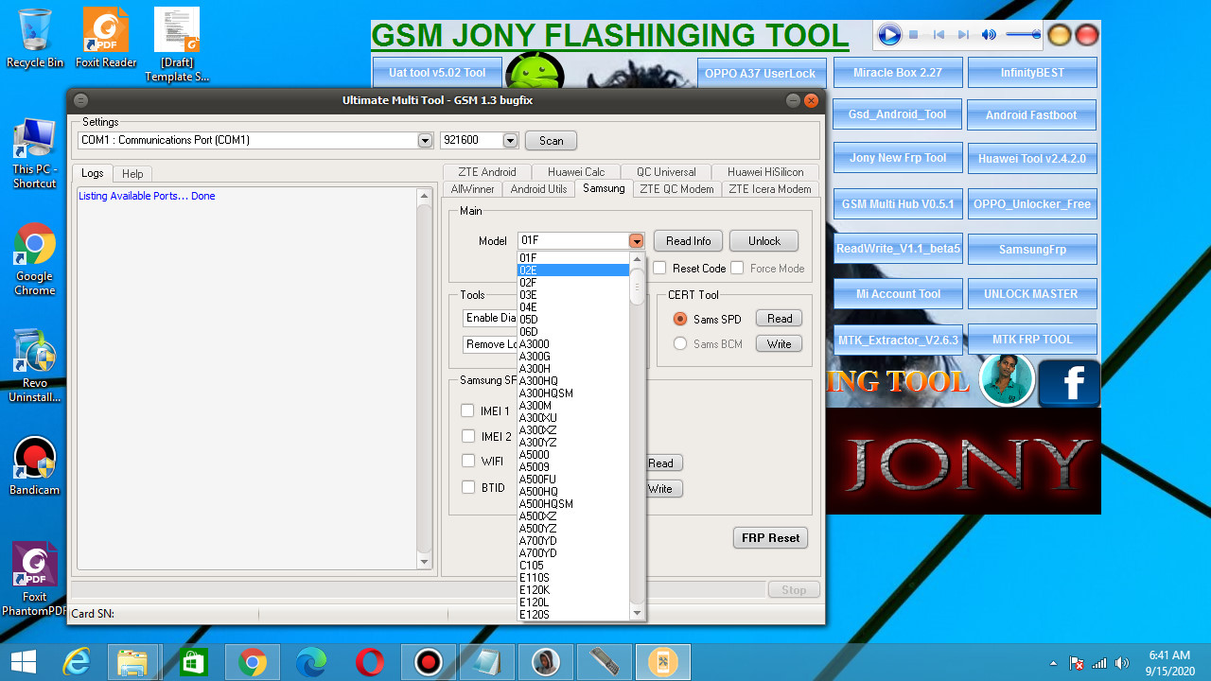
Task: Open Opera browser from taskbar
Action: coord(369,662)
